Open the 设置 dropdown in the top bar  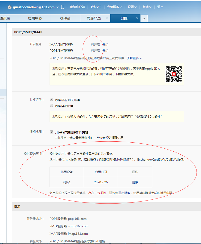point(132,7)
